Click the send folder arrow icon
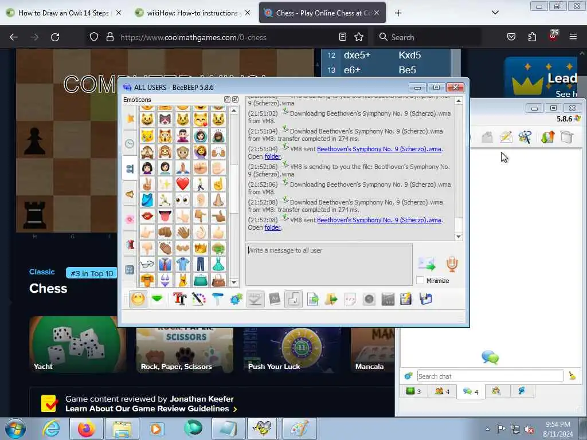Screen dimensions: 587x440 pos(331,299)
